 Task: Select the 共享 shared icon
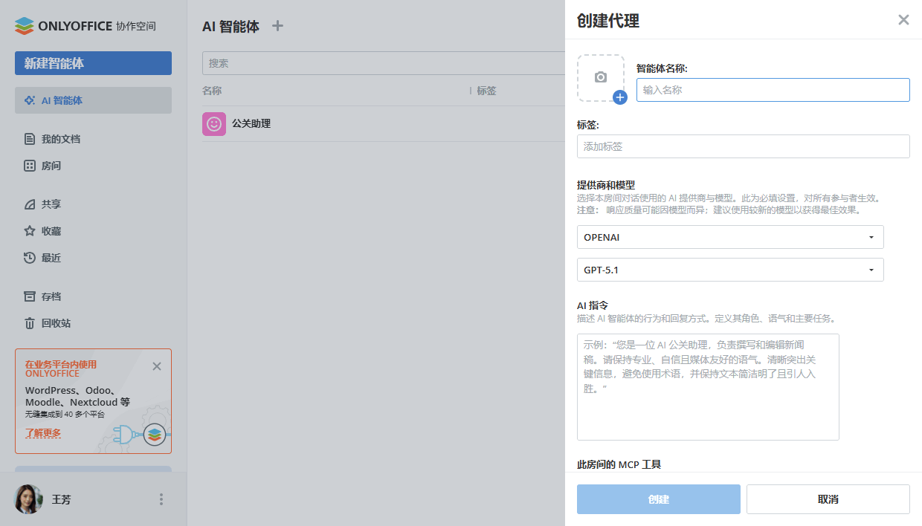click(31, 204)
